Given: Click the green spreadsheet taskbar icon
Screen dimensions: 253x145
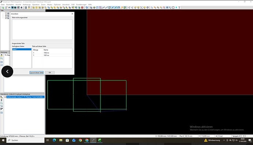Looking at the screenshot, I should point(100,140).
